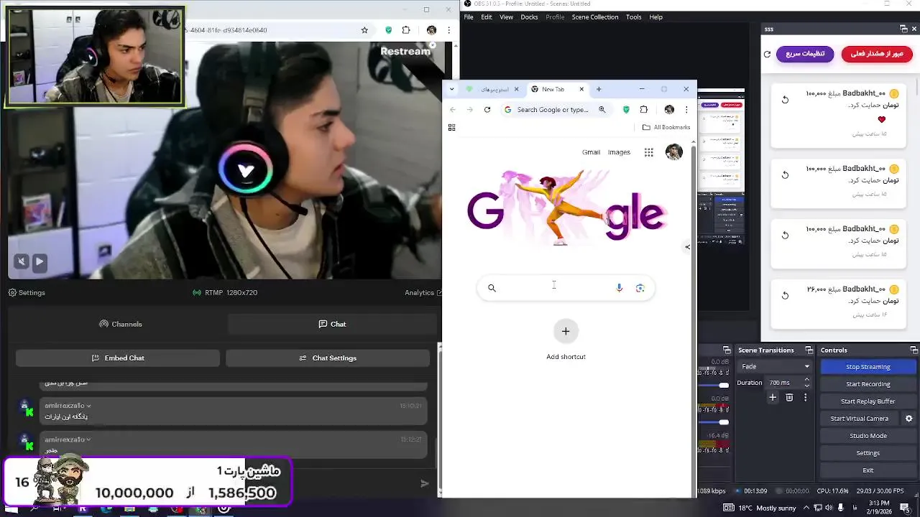Open Restream Settings with the gear
The height and width of the screenshot is (517, 920).
27,292
